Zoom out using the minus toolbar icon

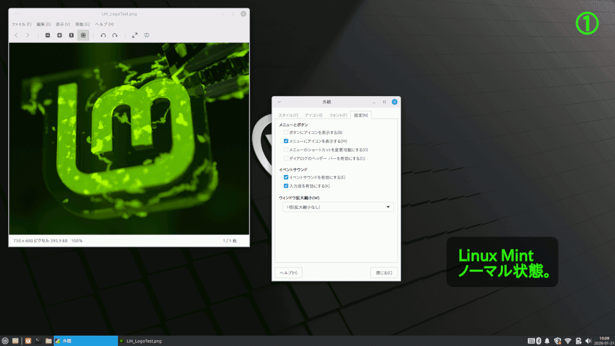[47, 35]
